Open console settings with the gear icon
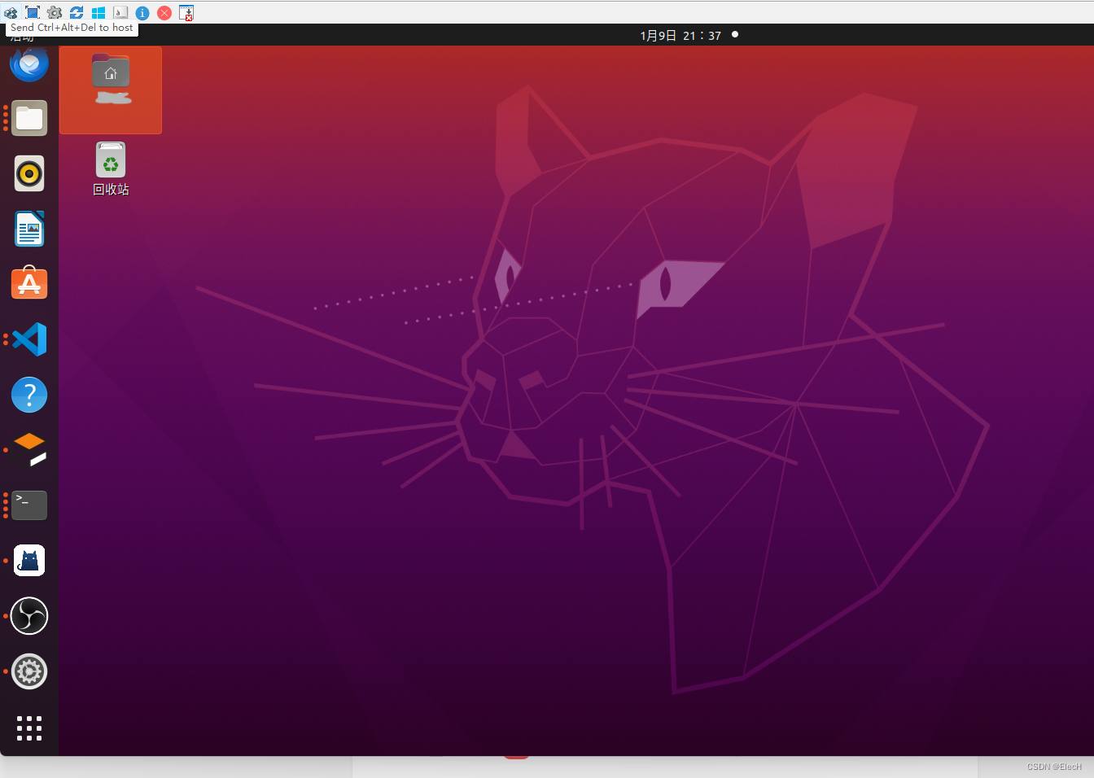This screenshot has height=778, width=1094. (x=55, y=12)
